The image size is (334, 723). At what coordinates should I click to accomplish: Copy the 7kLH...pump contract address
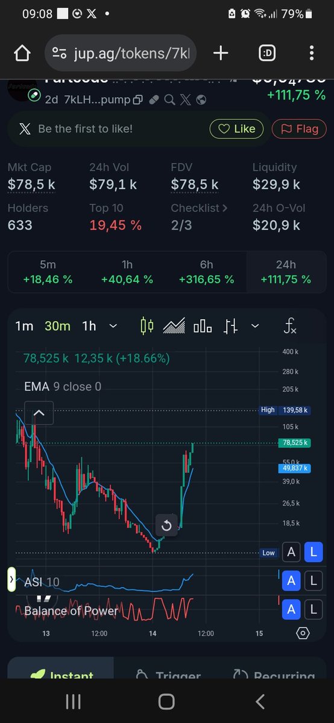click(137, 99)
